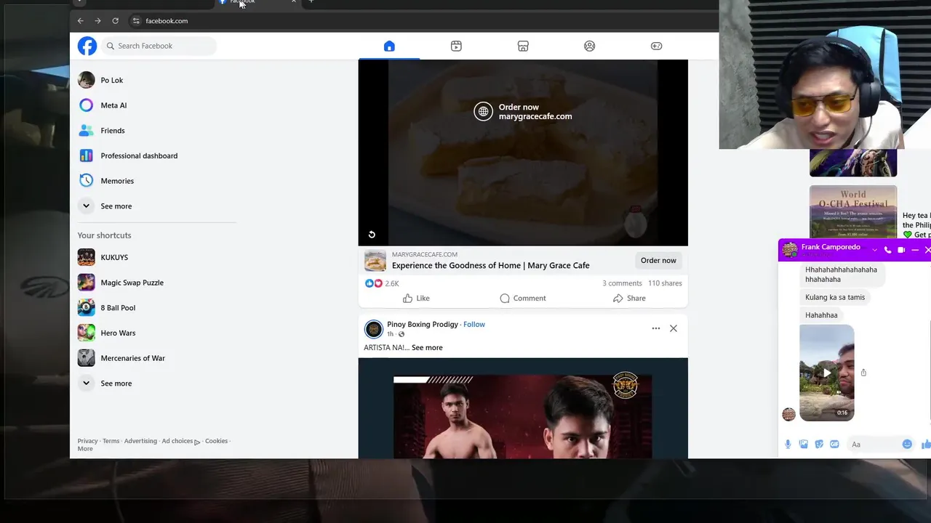This screenshot has width=931, height=523.
Task: Play the 0:16 video in chat
Action: point(827,373)
